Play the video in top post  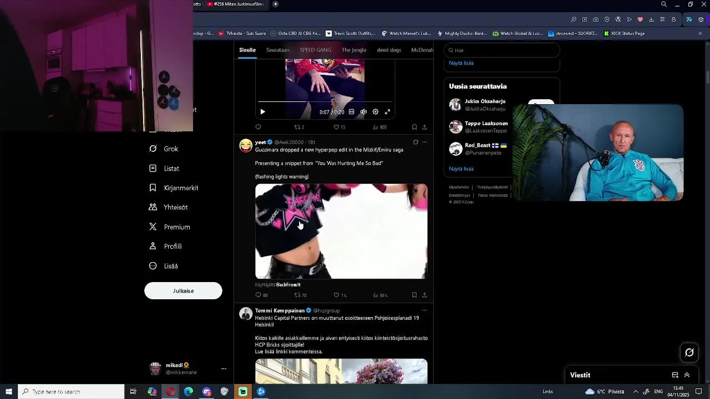[262, 112]
